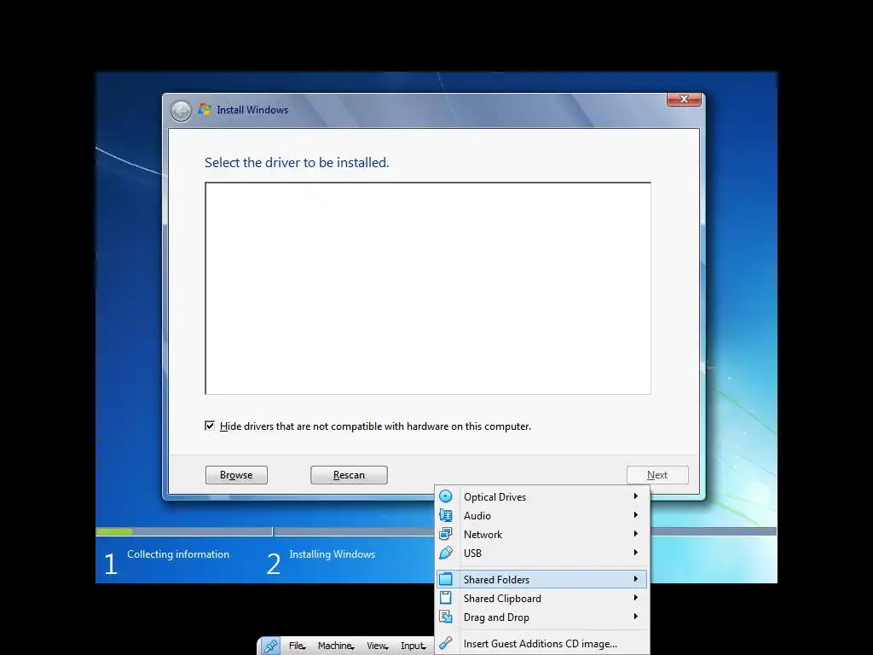Image resolution: width=873 pixels, height=655 pixels.
Task: Select Shared Folders menu entry
Action: point(541,579)
